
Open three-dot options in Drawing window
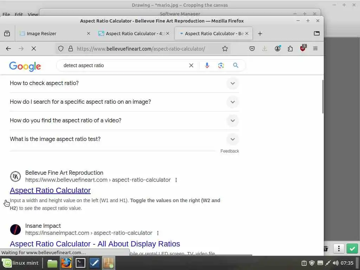pos(339,249)
